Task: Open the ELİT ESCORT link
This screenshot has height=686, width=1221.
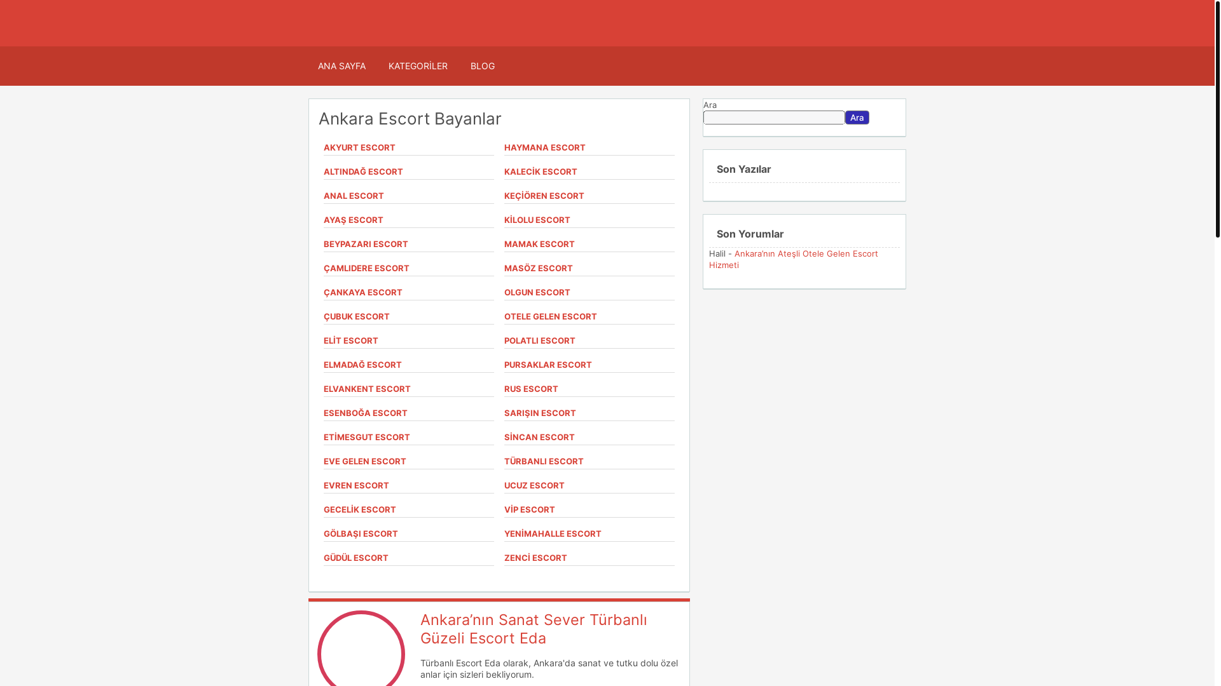Action: [x=351, y=340]
